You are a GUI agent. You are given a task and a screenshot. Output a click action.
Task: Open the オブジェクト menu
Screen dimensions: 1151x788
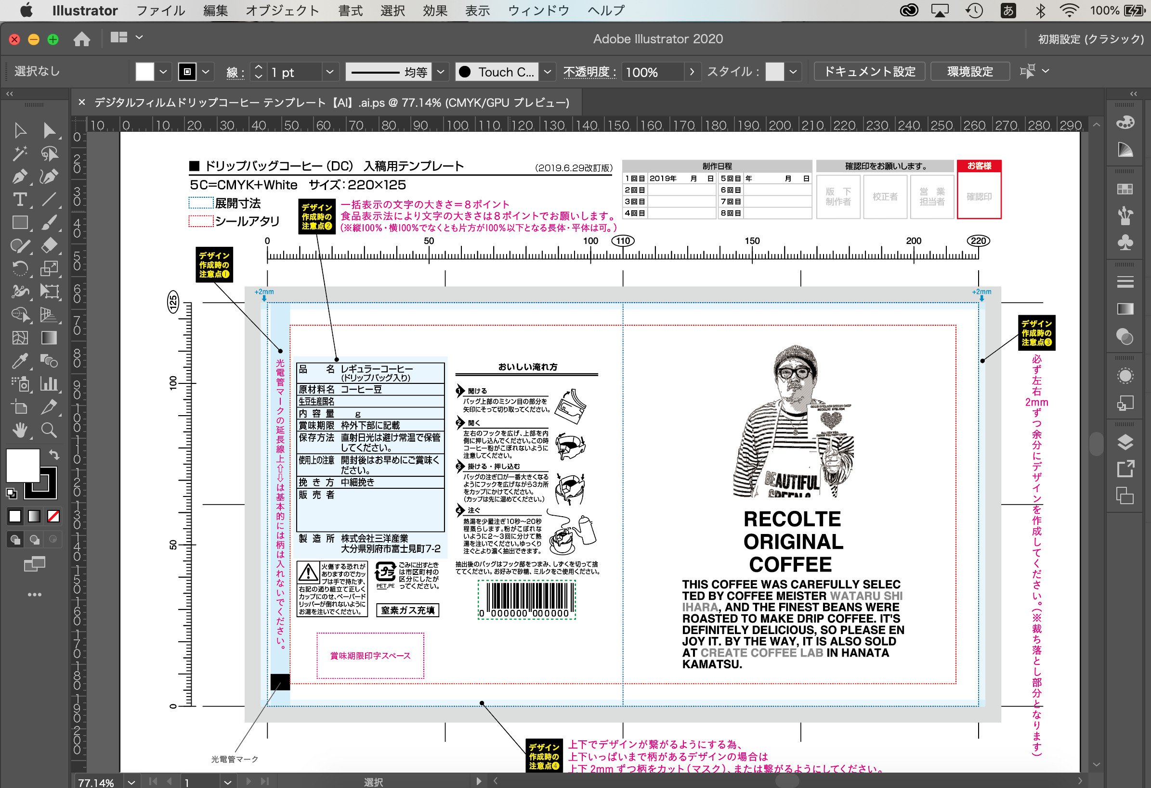coord(282,11)
